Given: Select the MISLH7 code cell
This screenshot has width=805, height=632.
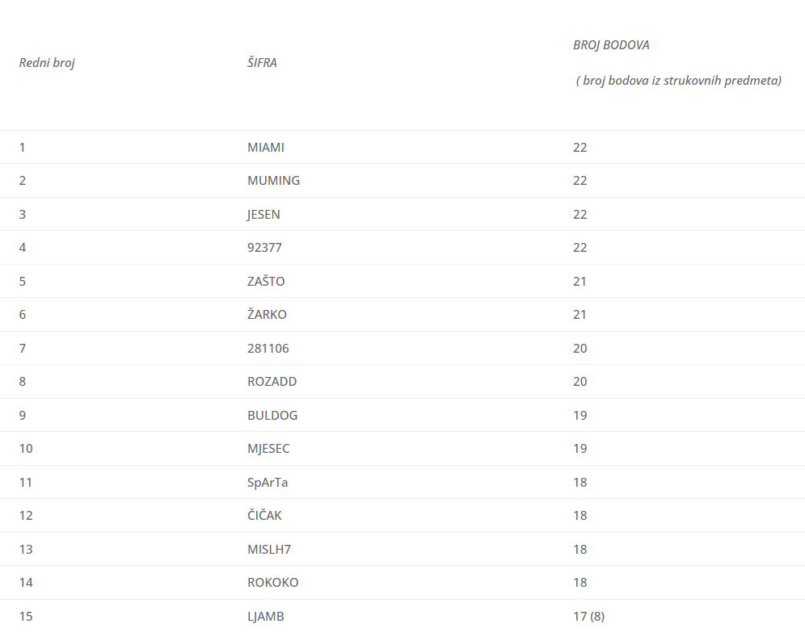Looking at the screenshot, I should (x=269, y=550).
